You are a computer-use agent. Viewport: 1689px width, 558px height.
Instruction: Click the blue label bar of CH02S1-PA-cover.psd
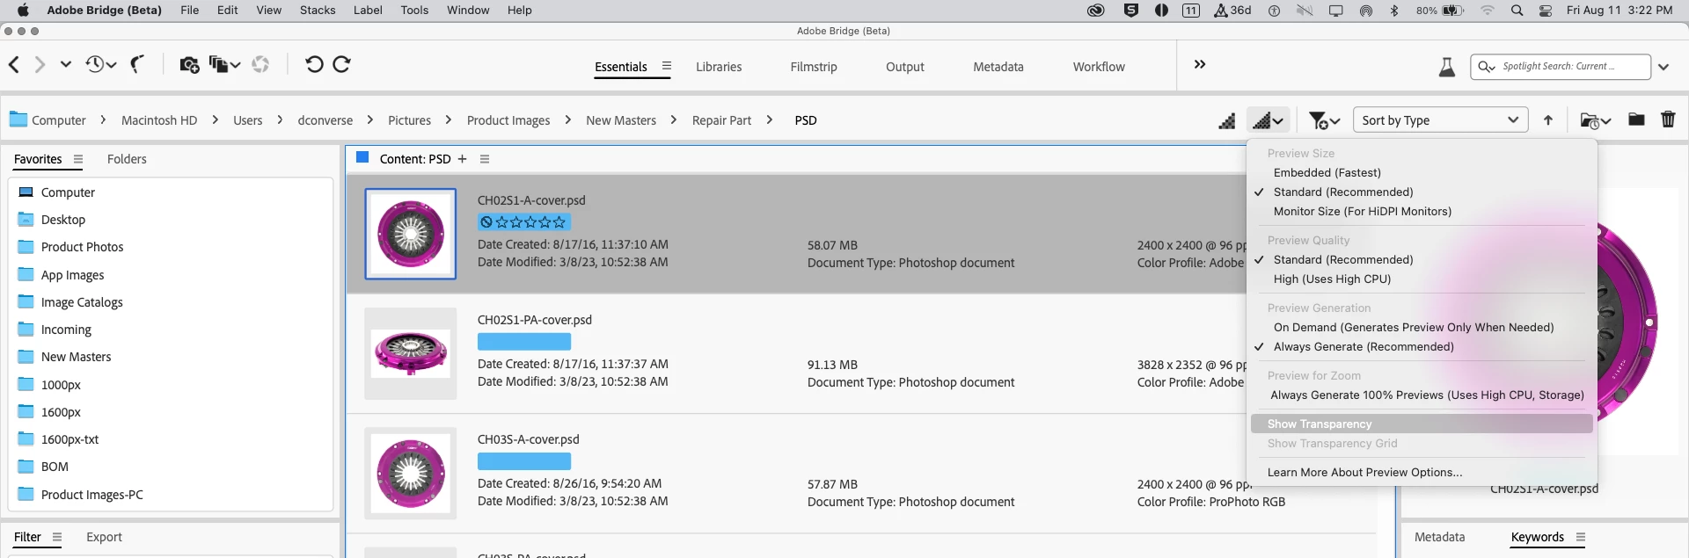click(524, 342)
